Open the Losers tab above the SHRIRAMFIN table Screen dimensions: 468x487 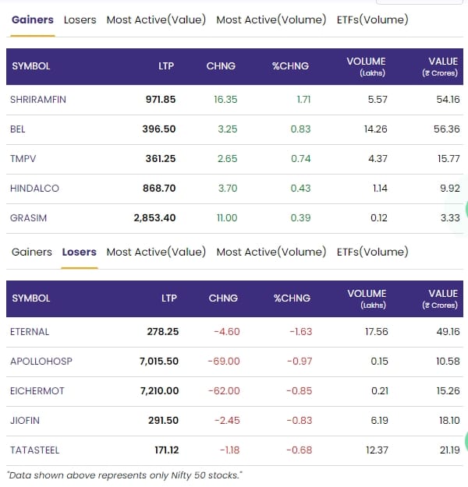click(x=80, y=19)
